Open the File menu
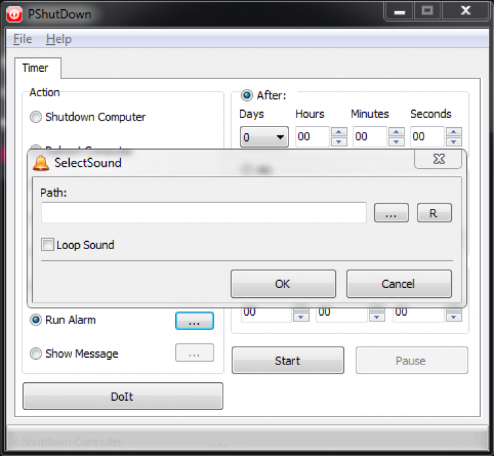This screenshot has height=456, width=494. coord(22,39)
